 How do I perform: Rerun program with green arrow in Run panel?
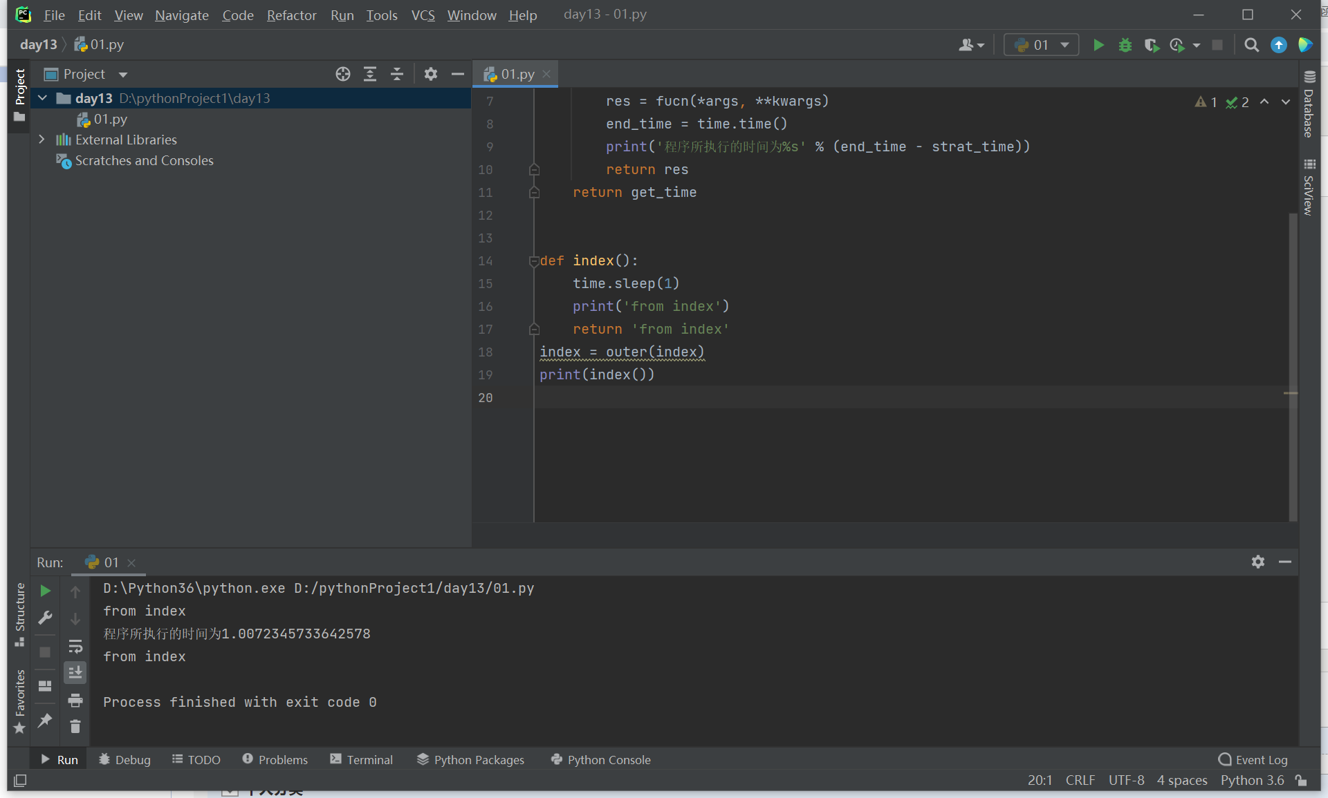45,591
